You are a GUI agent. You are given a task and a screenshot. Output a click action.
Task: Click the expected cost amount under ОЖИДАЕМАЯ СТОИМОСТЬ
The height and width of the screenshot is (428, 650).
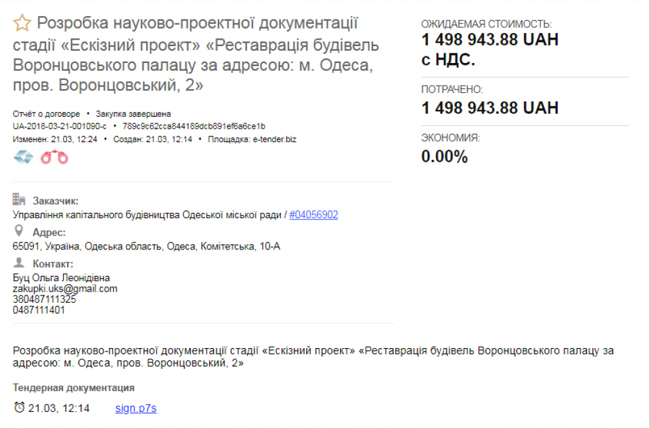coord(489,40)
